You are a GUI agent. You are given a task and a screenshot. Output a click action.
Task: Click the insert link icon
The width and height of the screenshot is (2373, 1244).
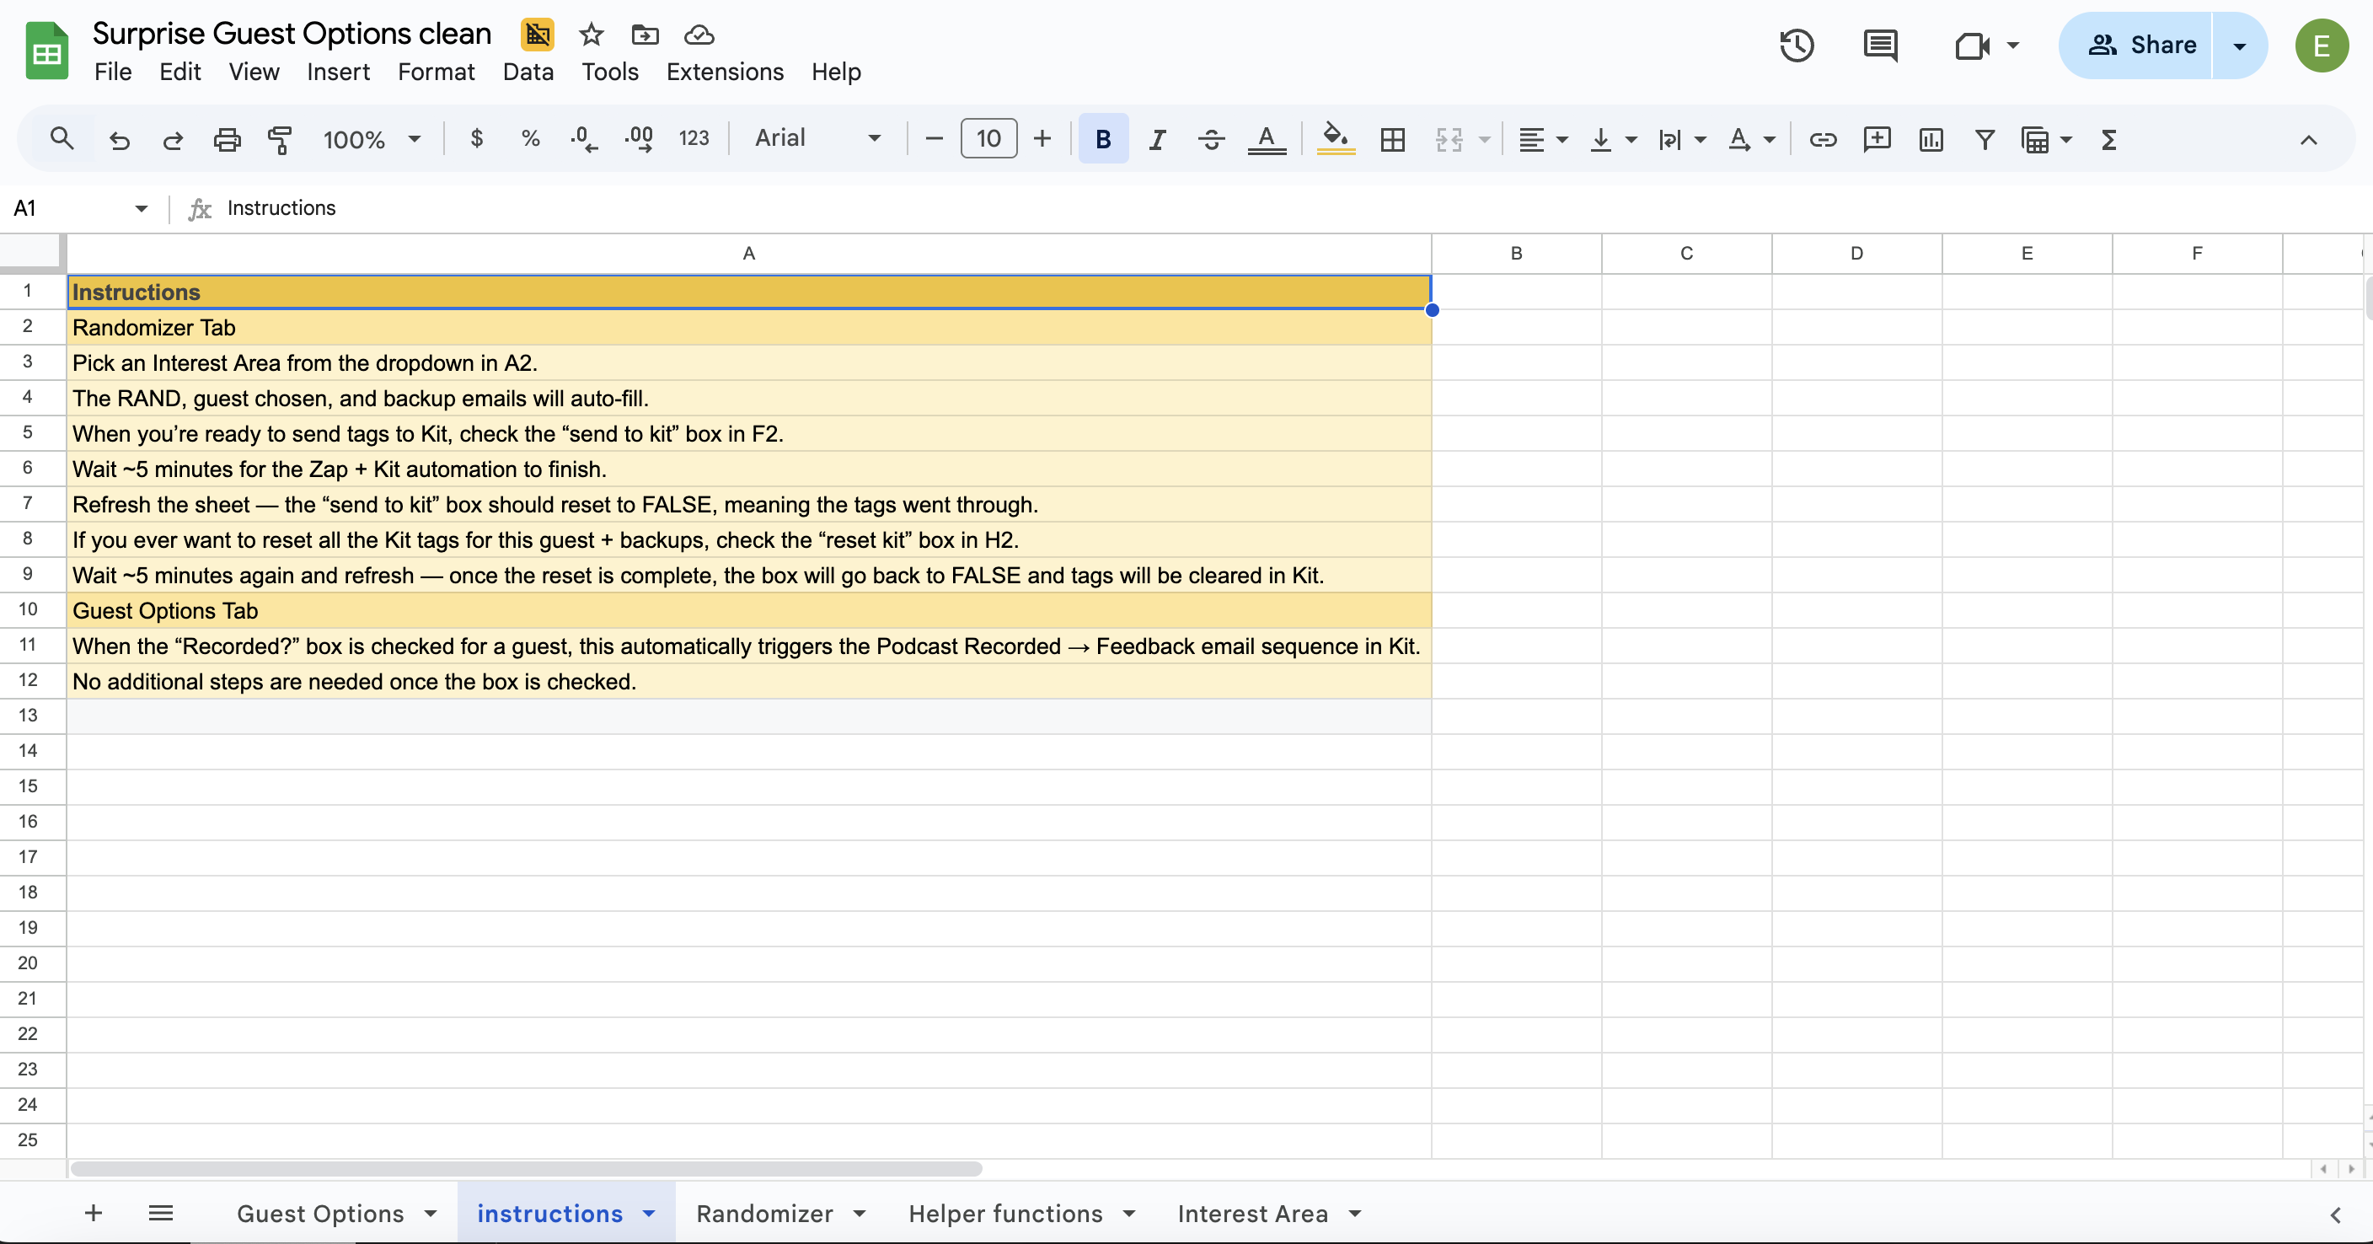click(x=1822, y=139)
